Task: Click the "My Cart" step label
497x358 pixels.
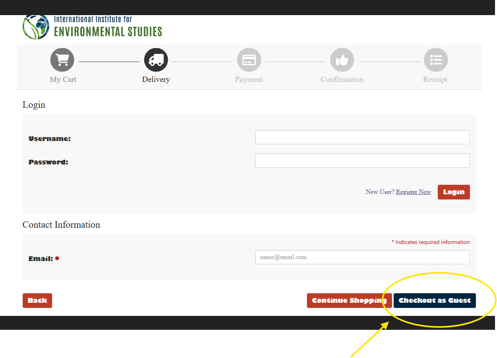Action: coord(63,79)
